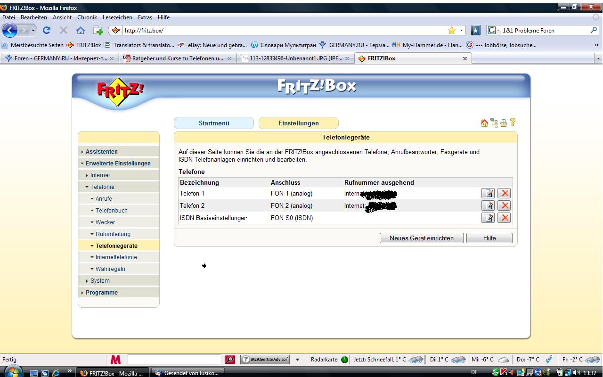The height and width of the screenshot is (377, 603).
Task: Edit ISDN Basiseinstellungen entry
Action: [x=488, y=218]
